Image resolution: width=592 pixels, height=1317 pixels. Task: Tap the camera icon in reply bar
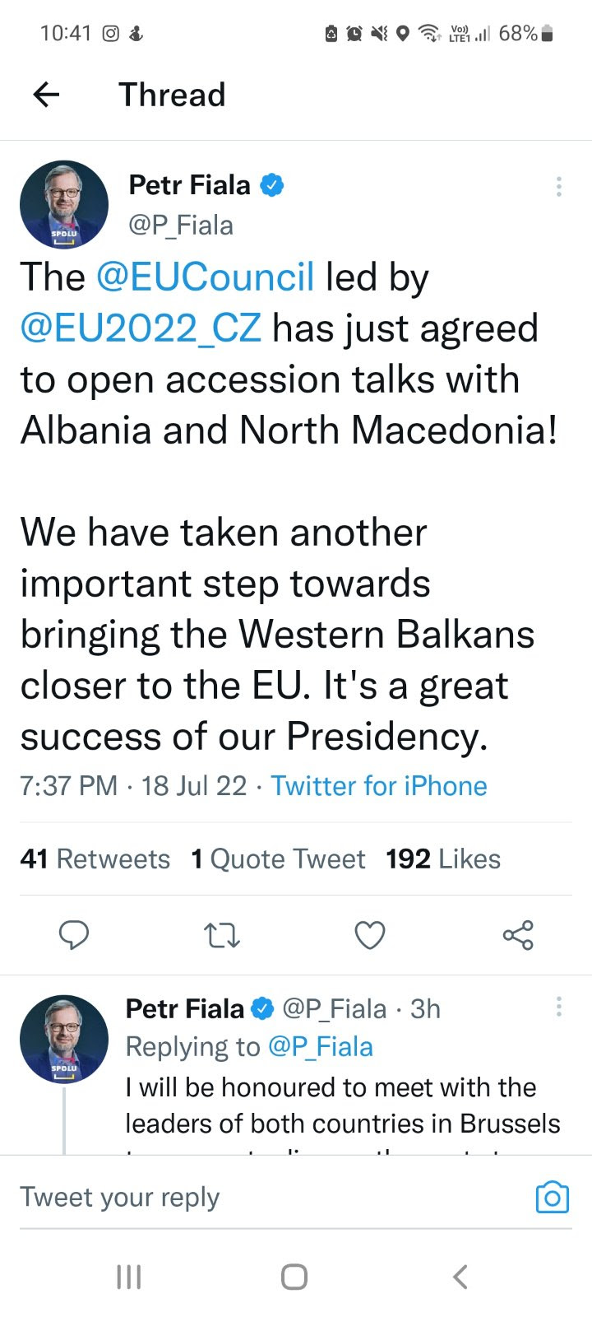pyautogui.click(x=552, y=1198)
